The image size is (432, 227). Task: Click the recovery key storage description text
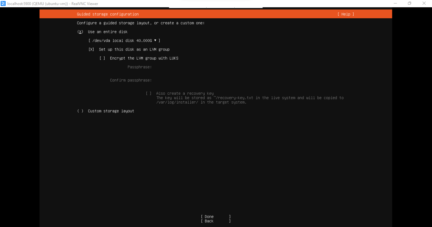point(250,100)
